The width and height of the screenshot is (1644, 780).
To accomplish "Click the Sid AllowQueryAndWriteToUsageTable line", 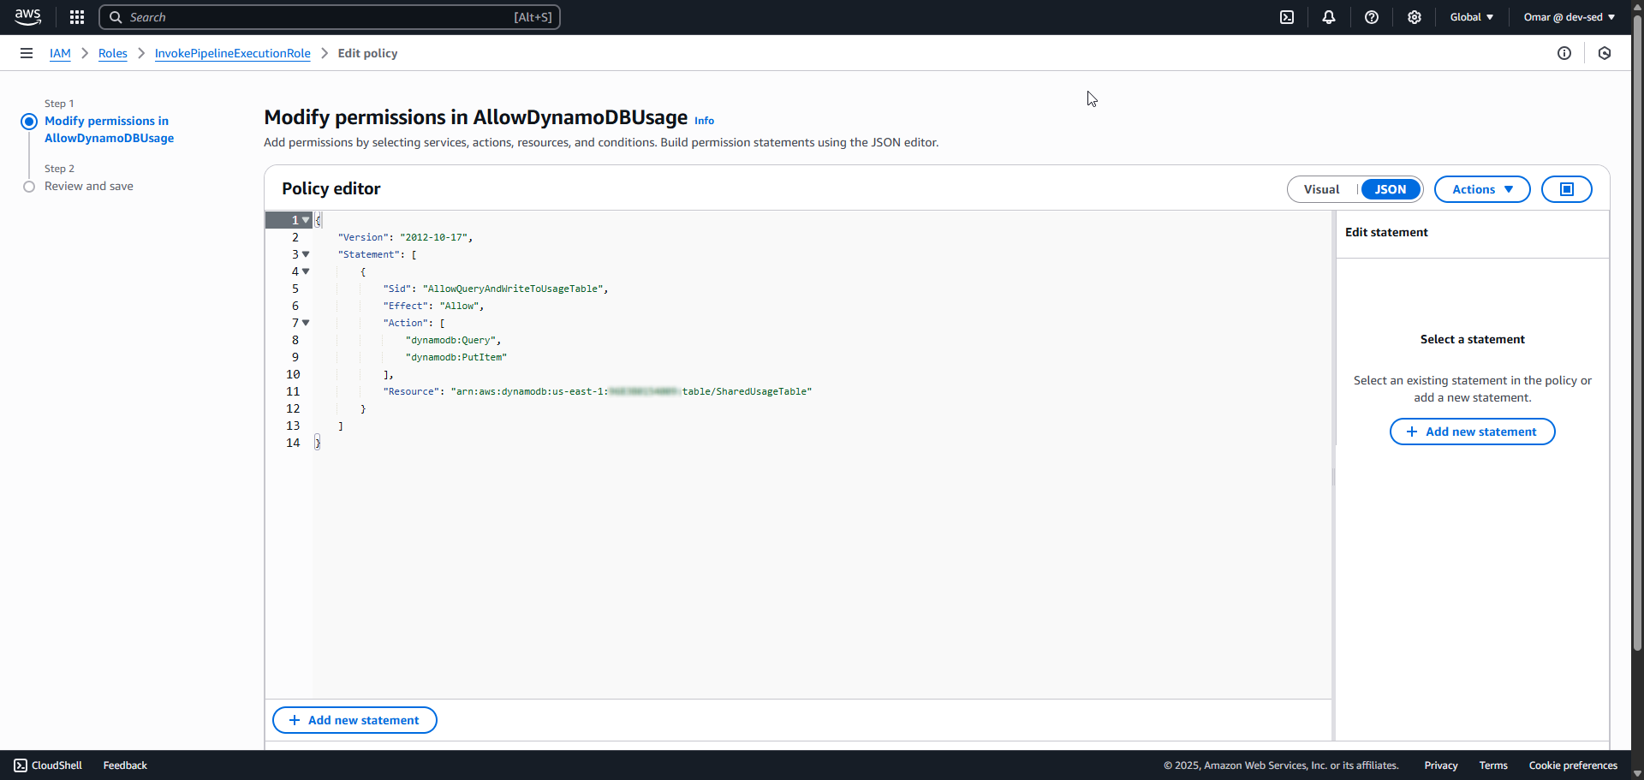I will pos(496,289).
